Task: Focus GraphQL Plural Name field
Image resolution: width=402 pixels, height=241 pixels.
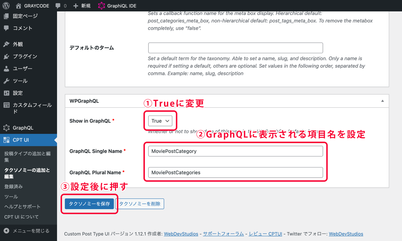Action: click(x=236, y=173)
